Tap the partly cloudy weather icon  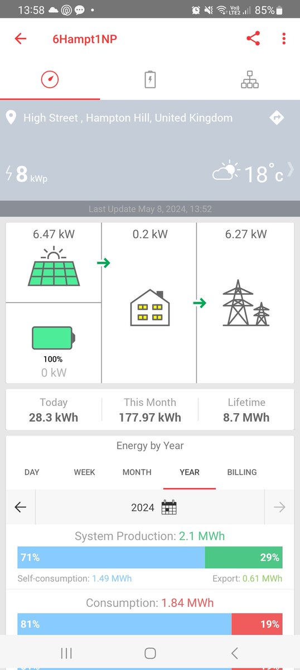226,171
